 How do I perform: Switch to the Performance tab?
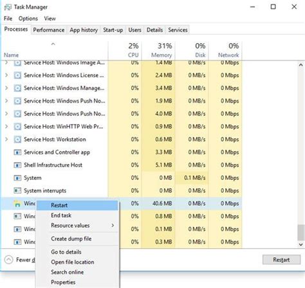49,30
